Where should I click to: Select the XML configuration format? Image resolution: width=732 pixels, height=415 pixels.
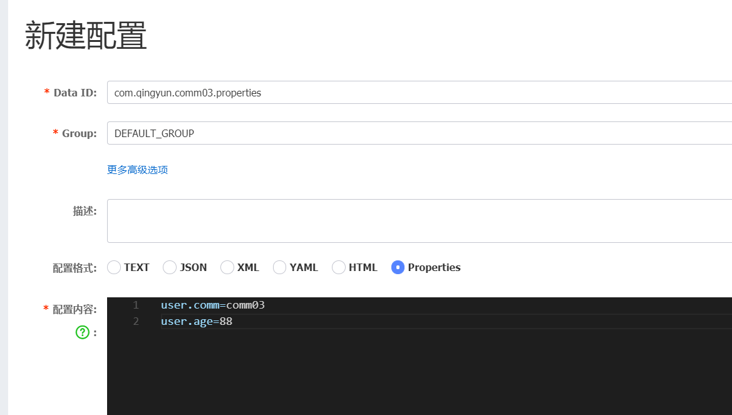pyautogui.click(x=227, y=267)
